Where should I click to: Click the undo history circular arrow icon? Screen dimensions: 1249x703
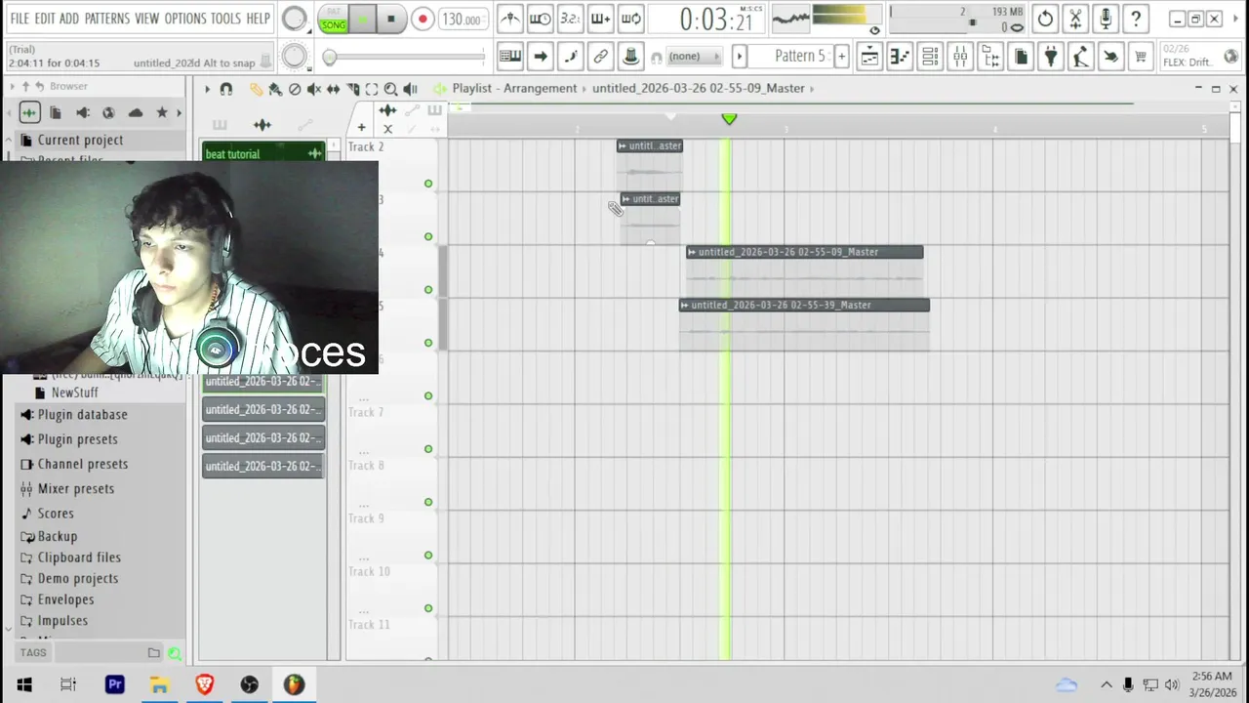1045,19
